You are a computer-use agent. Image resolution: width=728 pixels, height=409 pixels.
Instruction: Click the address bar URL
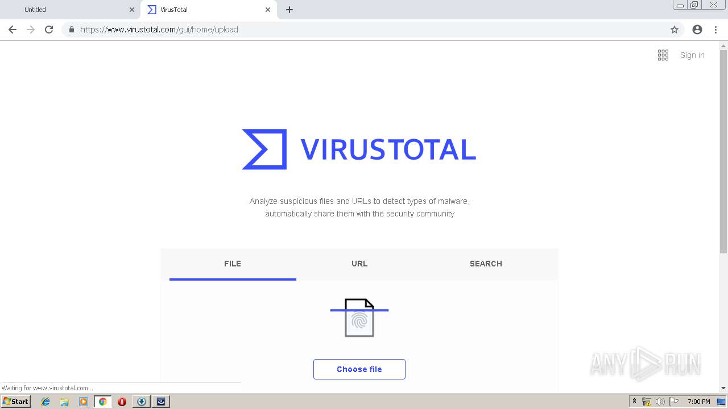click(159, 30)
